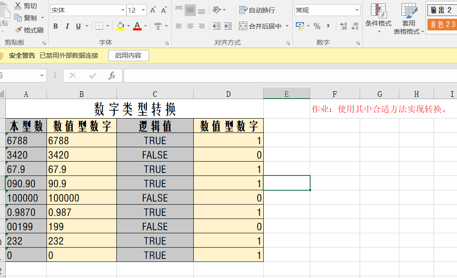Open the font (字体) group dialog launcher
Image resolution: width=457 pixels, height=278 pixels.
pyautogui.click(x=167, y=43)
